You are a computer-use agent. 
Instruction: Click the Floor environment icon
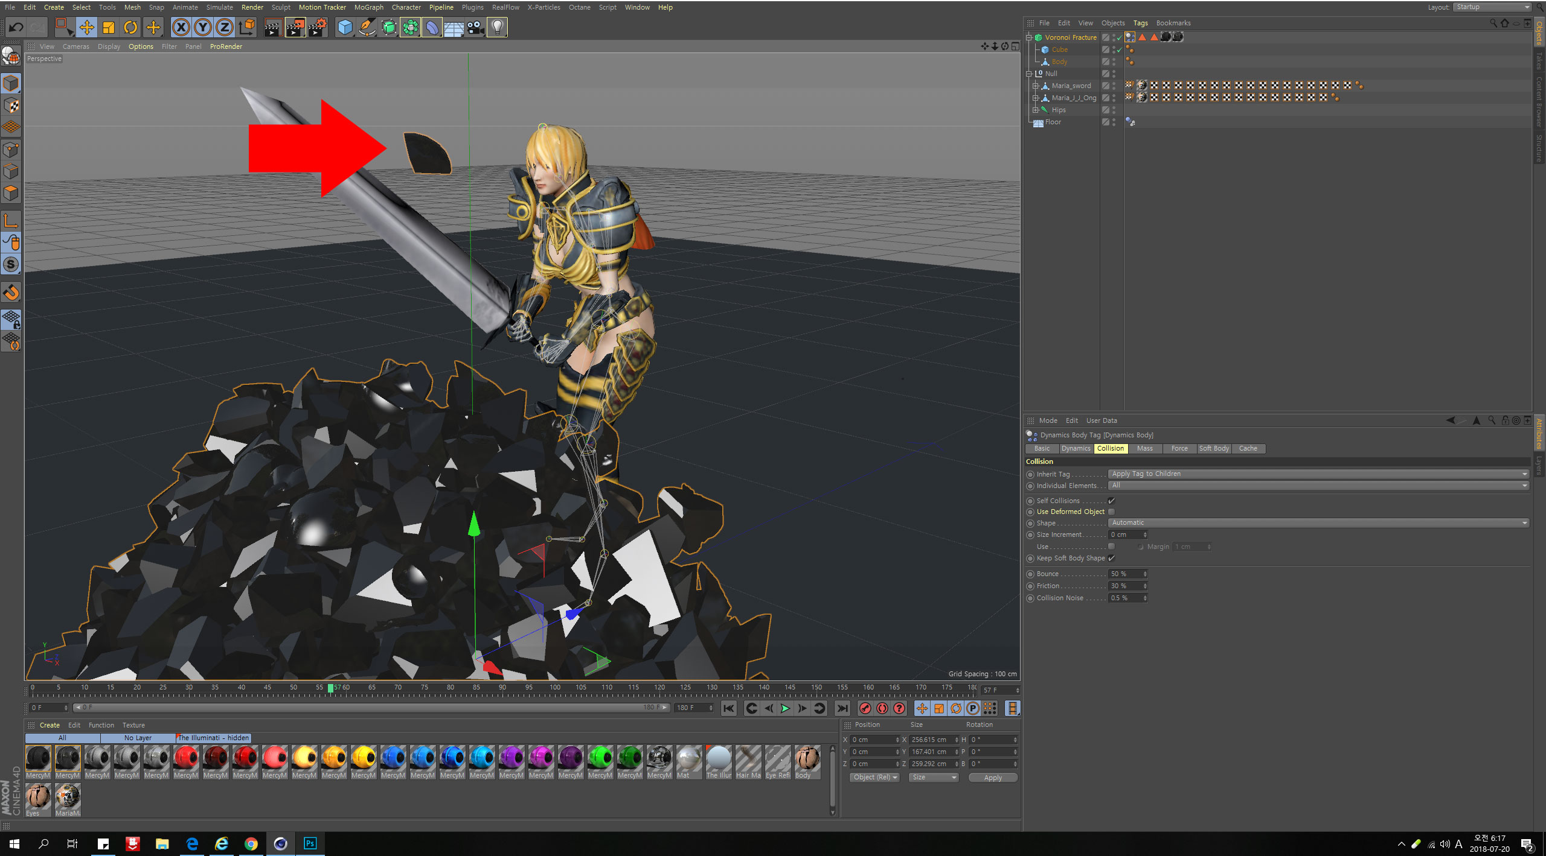tap(454, 27)
